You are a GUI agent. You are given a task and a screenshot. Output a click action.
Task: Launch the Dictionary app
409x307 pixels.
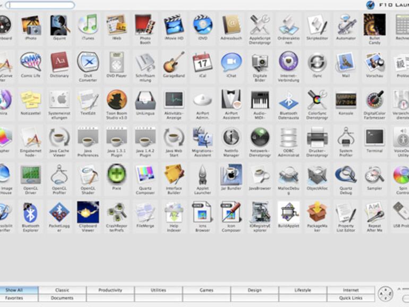coord(59,62)
